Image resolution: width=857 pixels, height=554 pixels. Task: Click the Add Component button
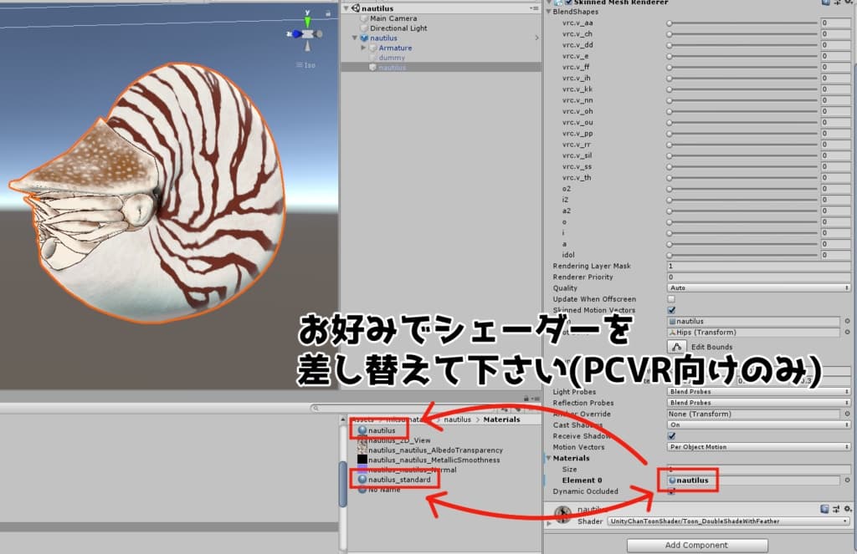[697, 545]
